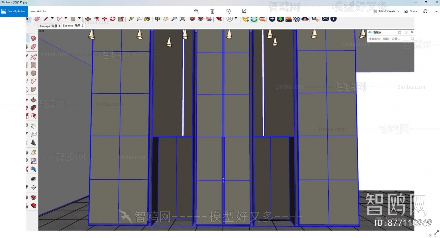Activate the Move tool
This screenshot has height=238, width=440.
click(x=105, y=19)
